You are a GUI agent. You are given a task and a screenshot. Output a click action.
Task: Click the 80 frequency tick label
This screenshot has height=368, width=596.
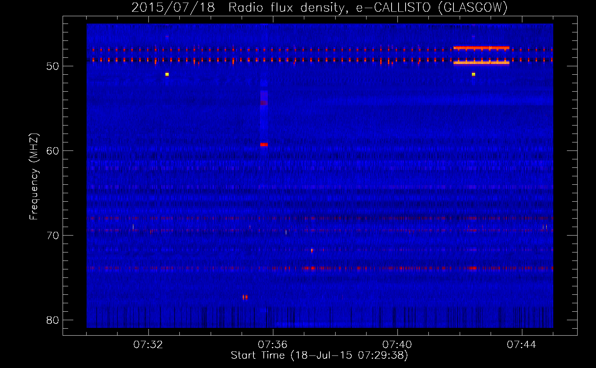point(53,320)
